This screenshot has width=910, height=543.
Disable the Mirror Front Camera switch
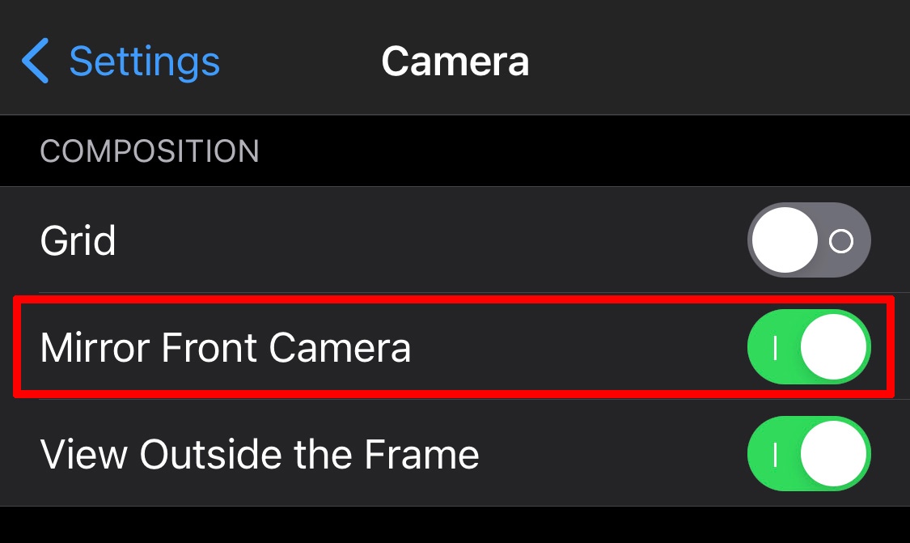(x=809, y=347)
